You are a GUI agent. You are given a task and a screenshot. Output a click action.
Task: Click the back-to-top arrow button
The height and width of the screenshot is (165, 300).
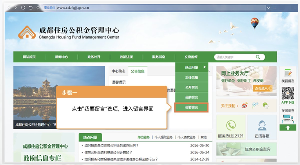point(287,127)
